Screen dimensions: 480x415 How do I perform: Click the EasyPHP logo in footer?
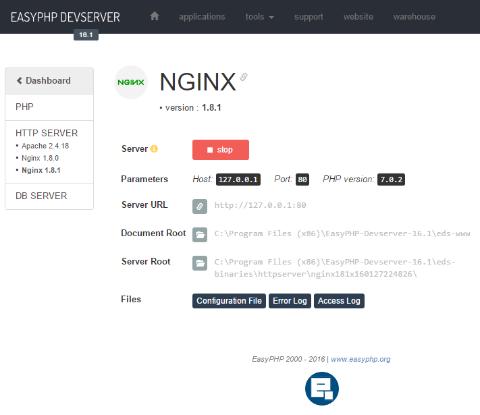[321, 389]
